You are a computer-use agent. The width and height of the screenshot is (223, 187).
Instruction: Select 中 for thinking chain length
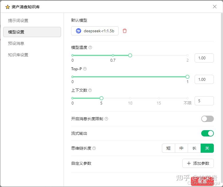coord(181,148)
